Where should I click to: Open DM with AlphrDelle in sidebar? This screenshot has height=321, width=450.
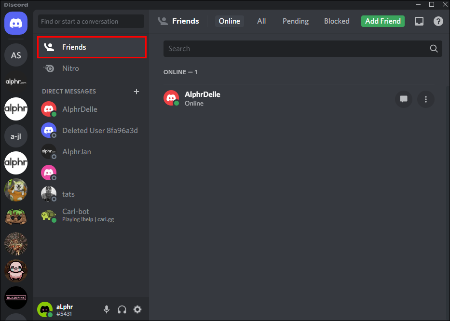click(x=92, y=109)
